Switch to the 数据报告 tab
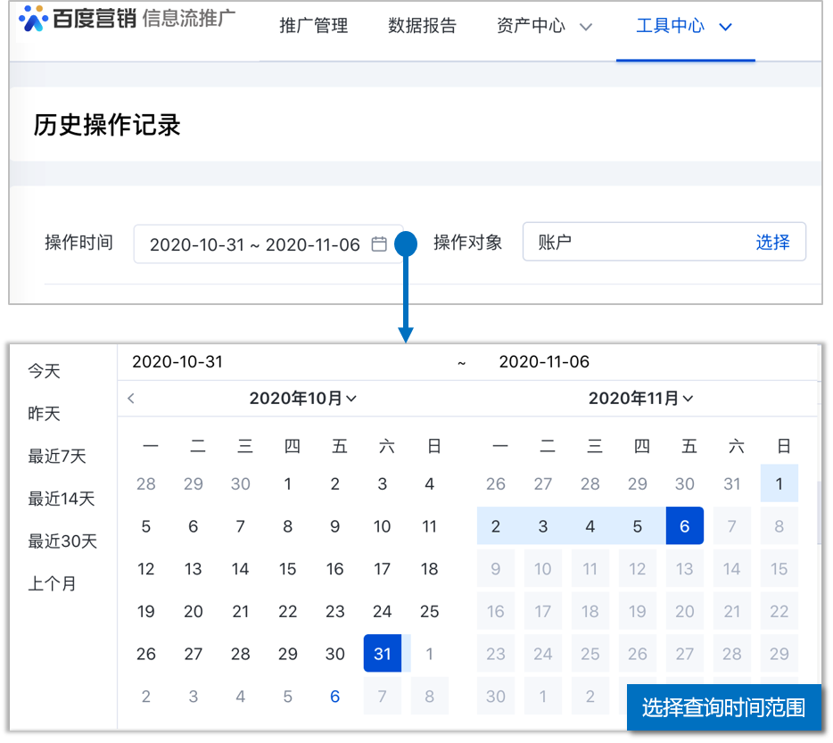 [x=422, y=26]
